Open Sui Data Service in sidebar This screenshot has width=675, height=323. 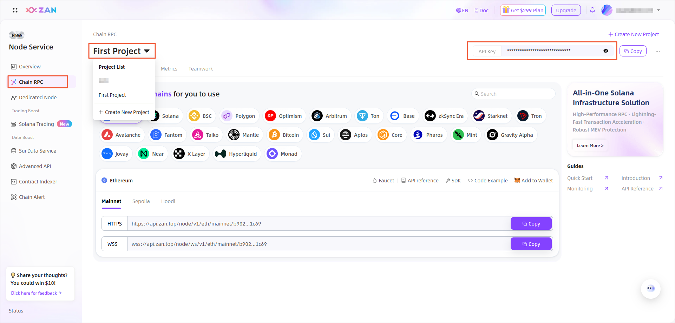coord(33,151)
